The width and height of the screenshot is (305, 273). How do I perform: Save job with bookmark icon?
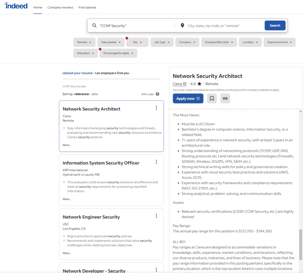212,98
